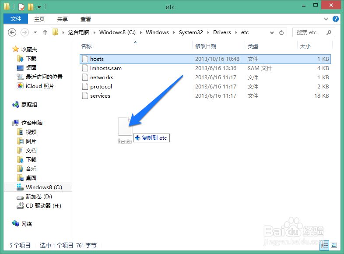Open the 音乐 folder
This screenshot has width=344, height=254.
pos(31,169)
